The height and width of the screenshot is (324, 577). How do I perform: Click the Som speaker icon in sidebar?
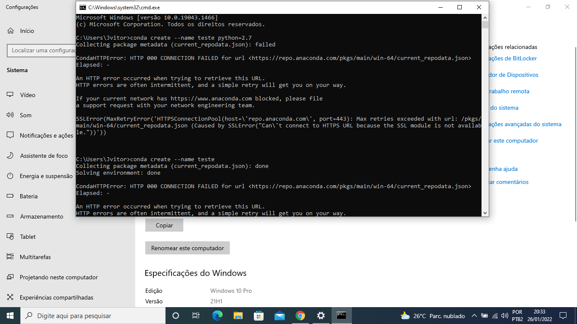[x=10, y=115]
